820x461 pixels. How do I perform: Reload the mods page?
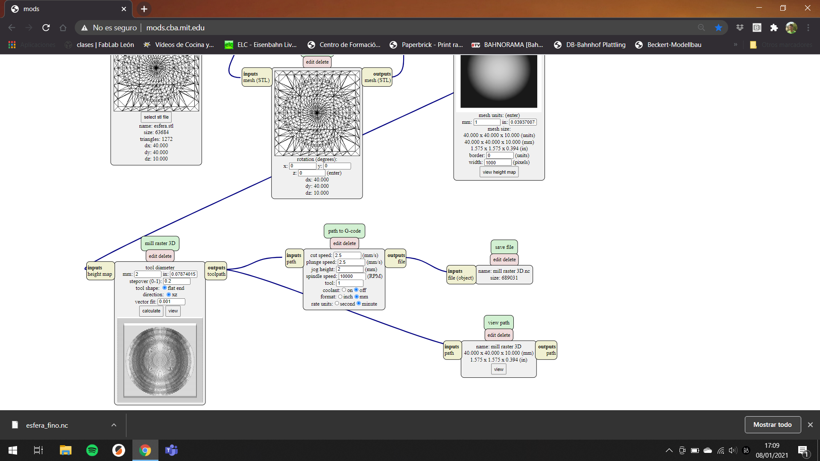click(x=46, y=28)
